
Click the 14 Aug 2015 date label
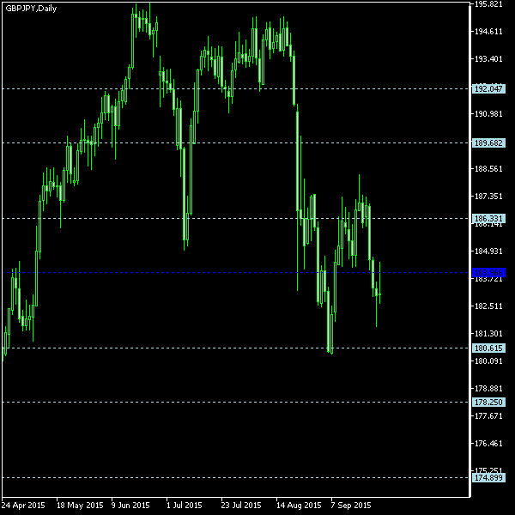pyautogui.click(x=299, y=506)
